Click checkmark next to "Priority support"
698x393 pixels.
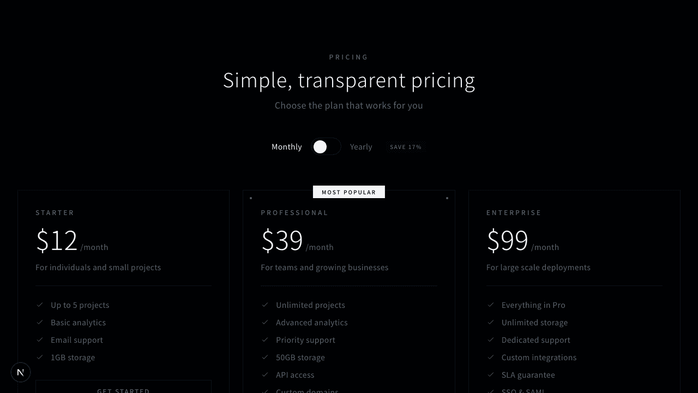tap(265, 340)
